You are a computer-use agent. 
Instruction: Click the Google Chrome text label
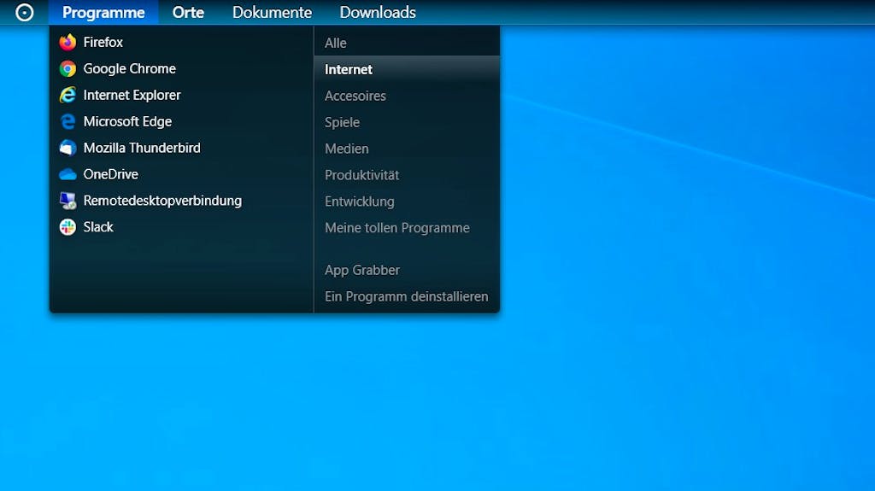point(130,68)
